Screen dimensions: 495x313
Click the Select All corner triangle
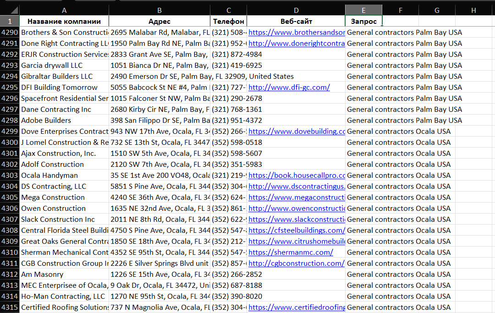14,11
